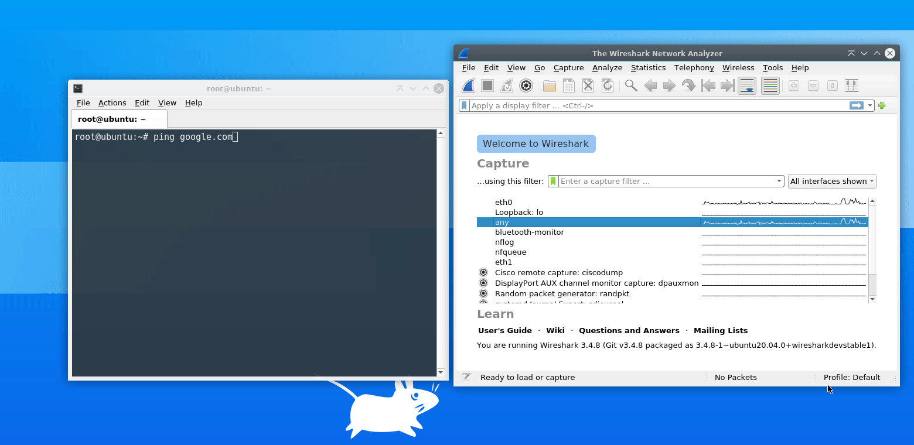Image resolution: width=914 pixels, height=445 pixels.
Task: Click interface list scrollbar down arrow
Action: [872, 299]
